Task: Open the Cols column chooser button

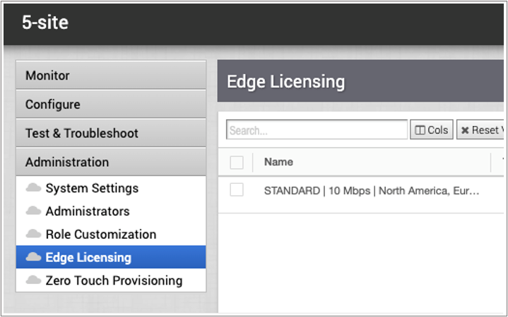Action: click(432, 130)
